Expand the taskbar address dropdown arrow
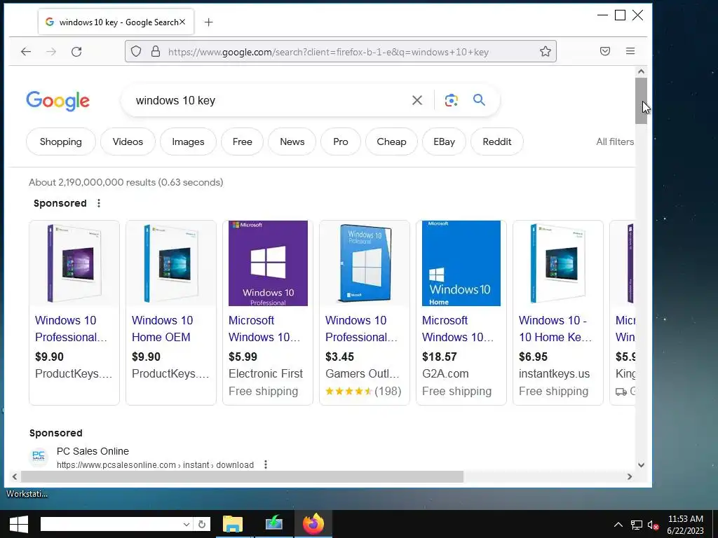 pos(186,524)
